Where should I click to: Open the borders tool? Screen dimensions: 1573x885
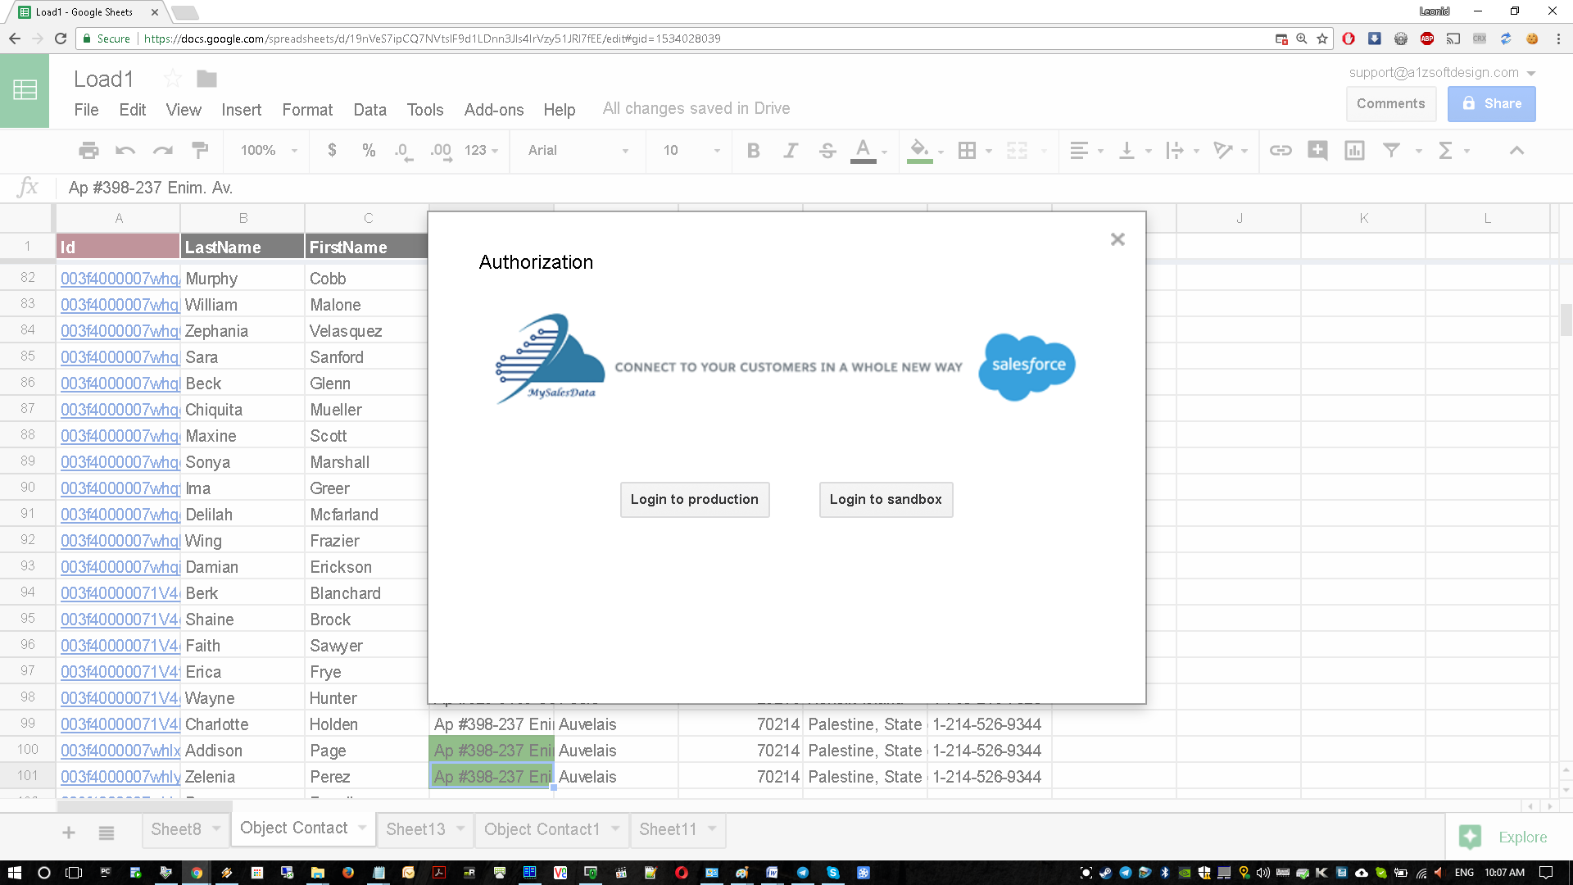[x=968, y=150]
